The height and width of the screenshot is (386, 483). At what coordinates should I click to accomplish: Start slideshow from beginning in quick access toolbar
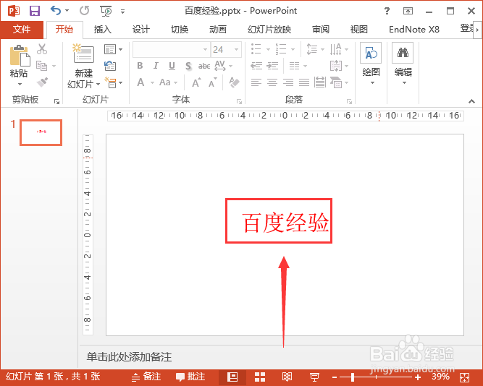click(x=106, y=12)
